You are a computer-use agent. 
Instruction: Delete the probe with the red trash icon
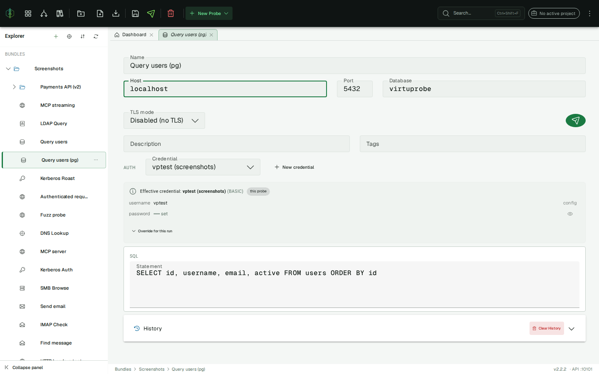click(x=171, y=13)
